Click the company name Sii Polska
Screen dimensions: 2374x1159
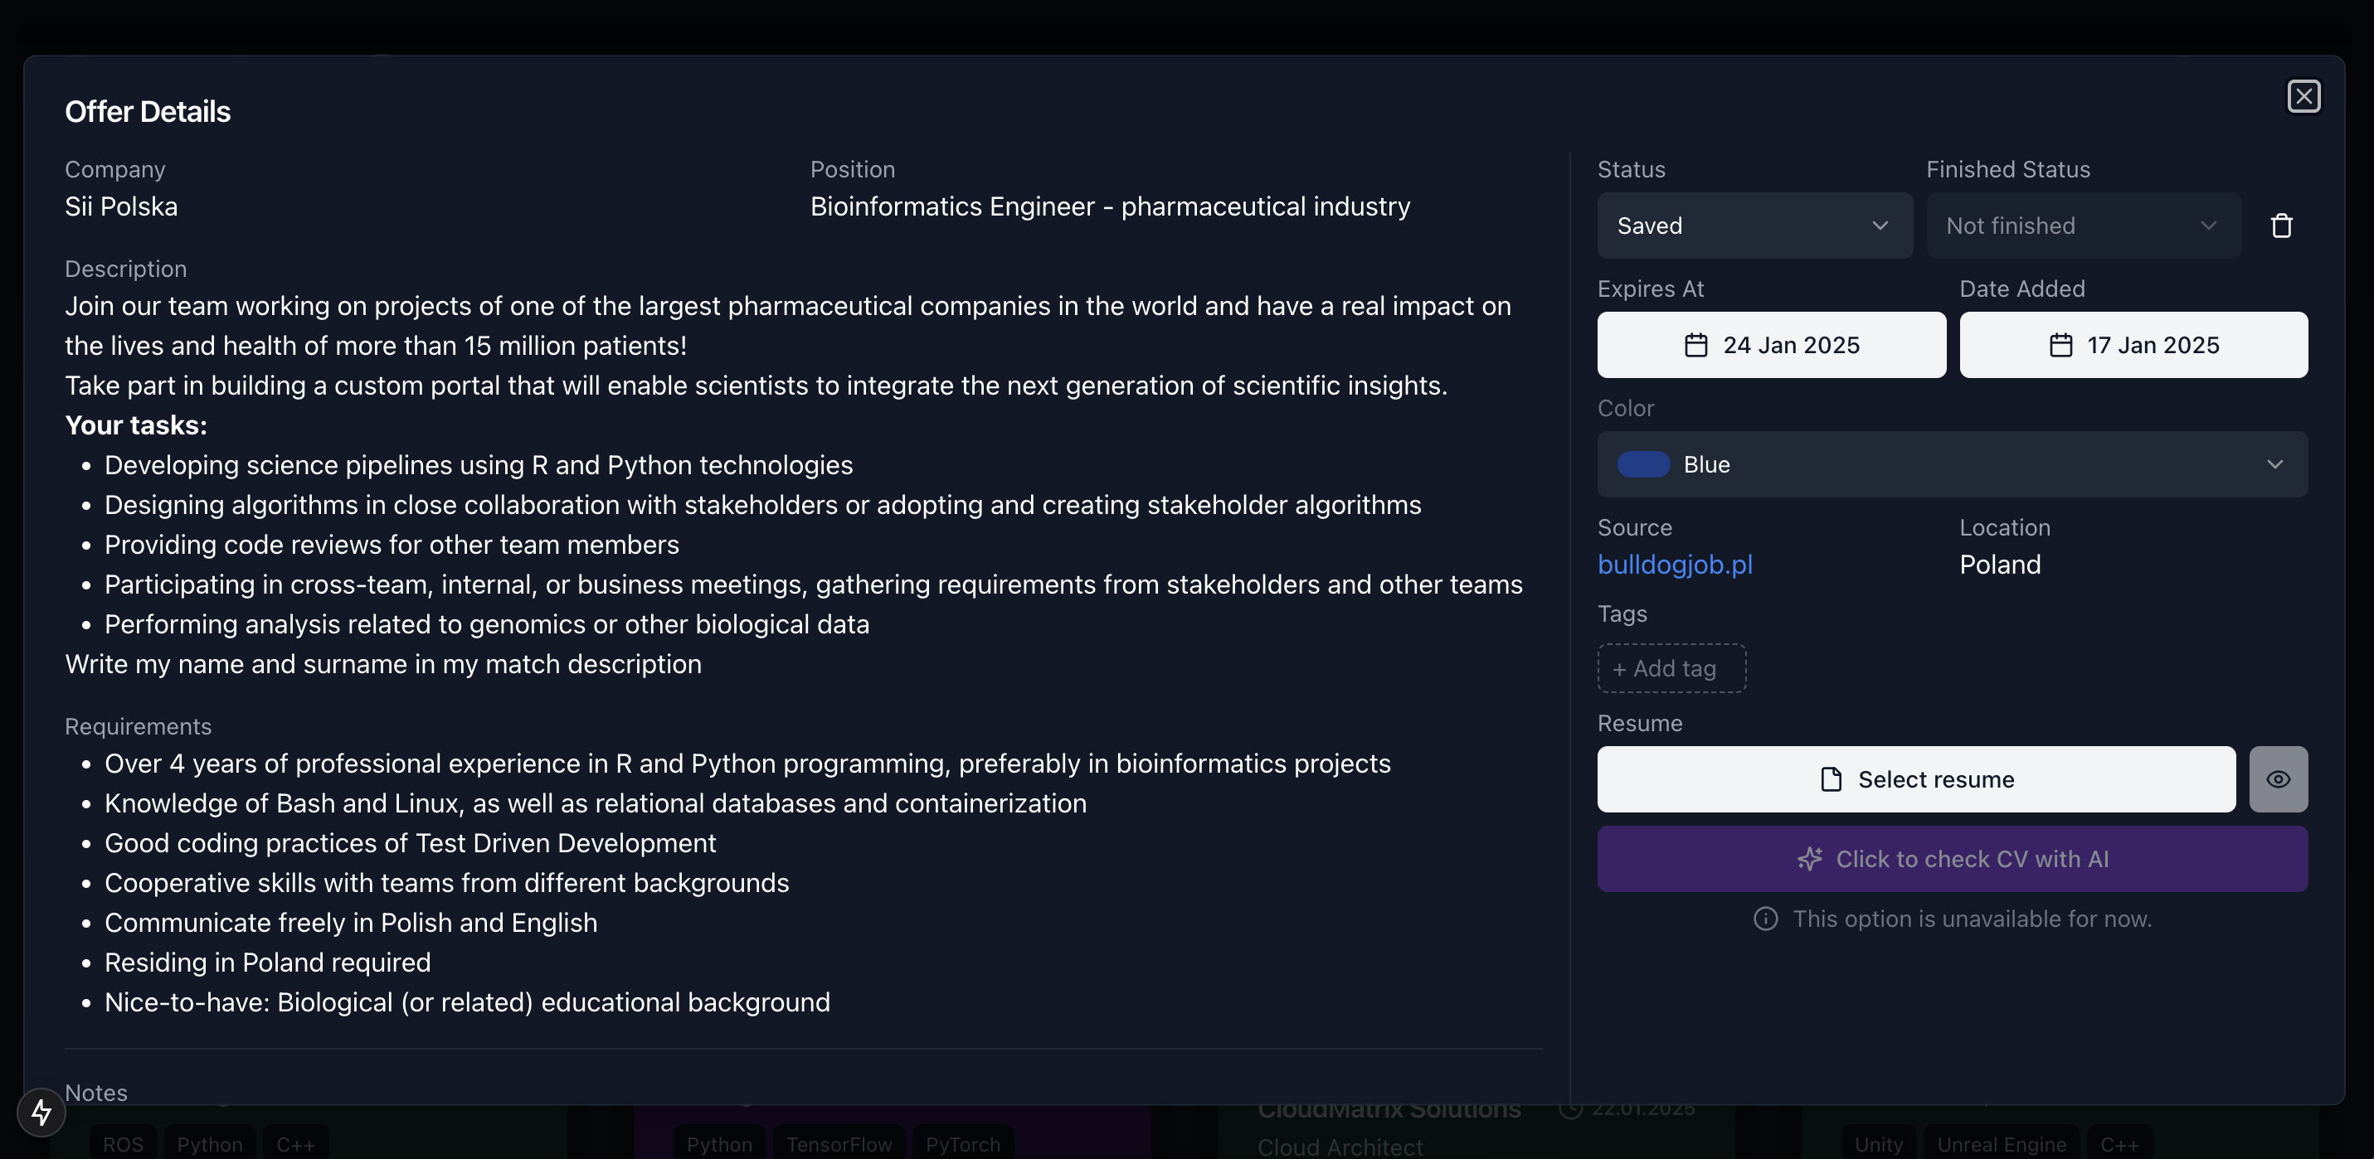point(121,206)
